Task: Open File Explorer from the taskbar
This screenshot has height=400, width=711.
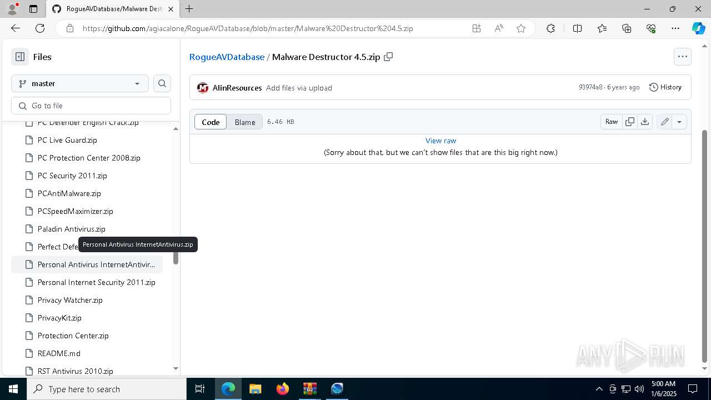Action: 255,389
